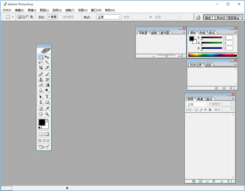Enable the transparency lock in the Layers panel
Image resolution: width=245 pixels, height=191 pixels.
(197, 109)
